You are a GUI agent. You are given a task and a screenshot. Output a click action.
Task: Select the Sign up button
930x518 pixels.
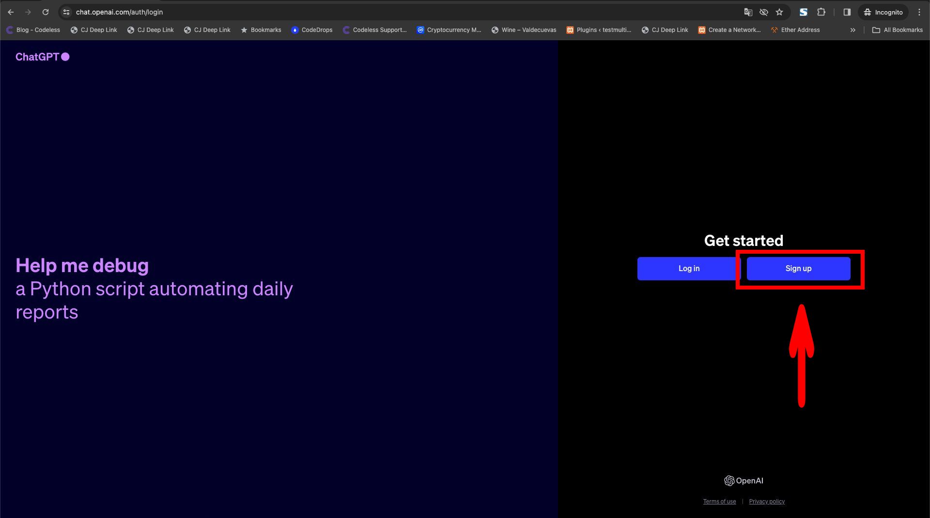tap(798, 269)
